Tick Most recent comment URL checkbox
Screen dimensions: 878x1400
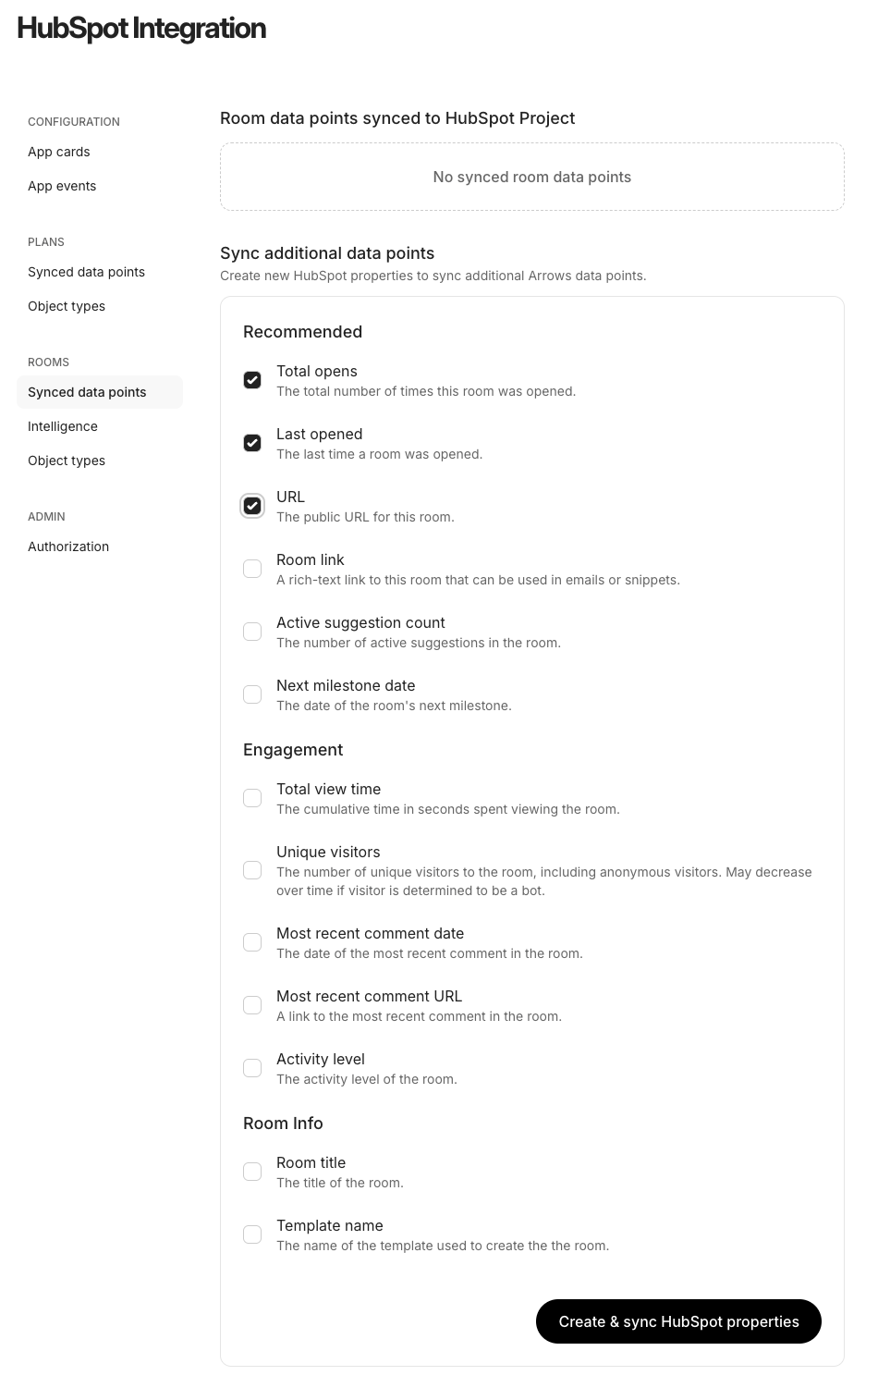coord(252,1005)
